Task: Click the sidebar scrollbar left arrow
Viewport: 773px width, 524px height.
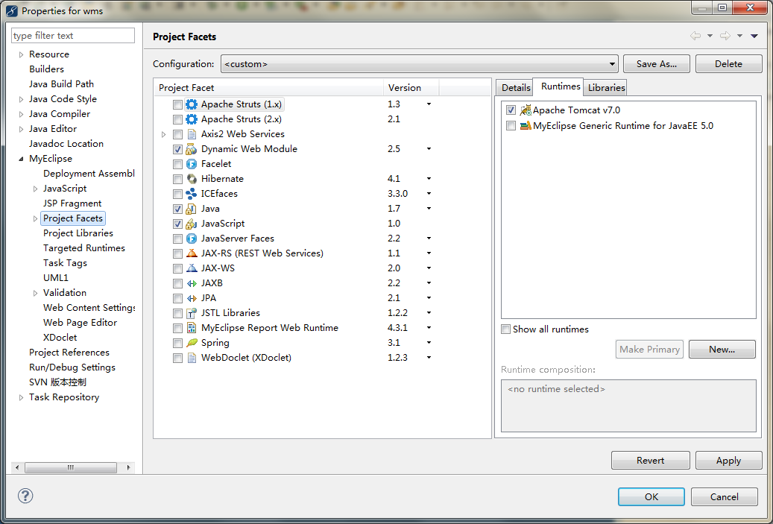Action: (x=17, y=467)
